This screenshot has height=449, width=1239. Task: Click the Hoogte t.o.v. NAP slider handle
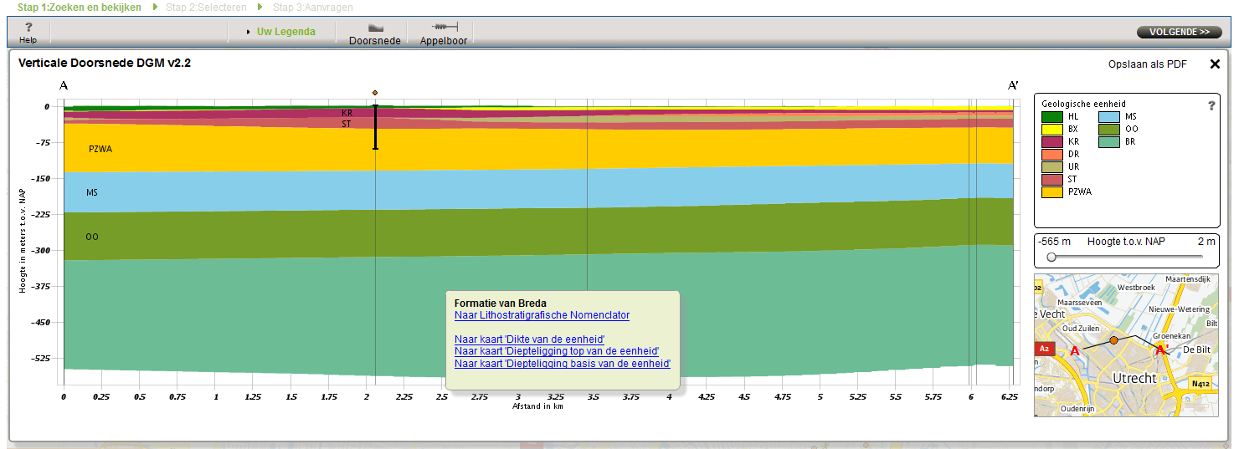coord(1051,258)
